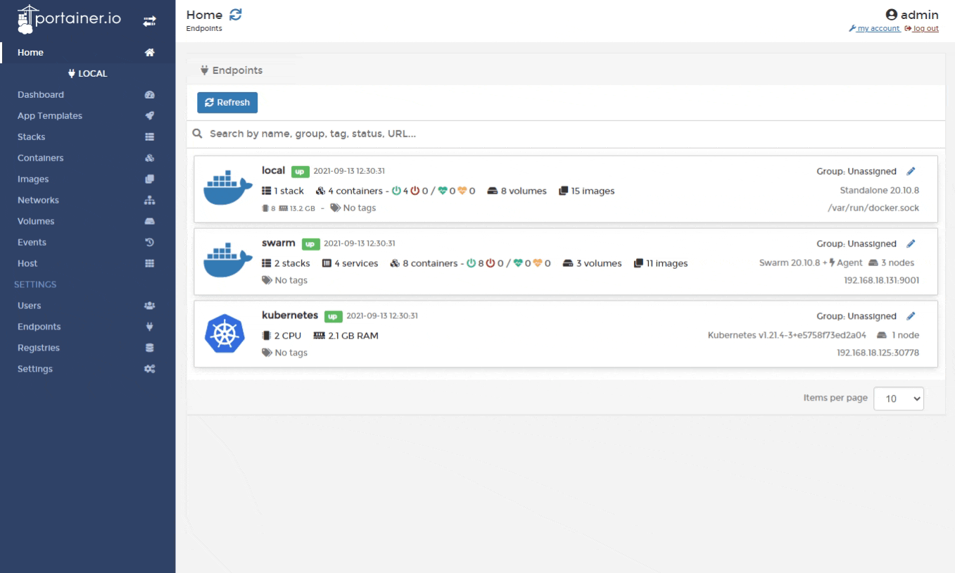The width and height of the screenshot is (955, 573).
Task: Select Volumes in the sidebar menu
Action: 36,222
